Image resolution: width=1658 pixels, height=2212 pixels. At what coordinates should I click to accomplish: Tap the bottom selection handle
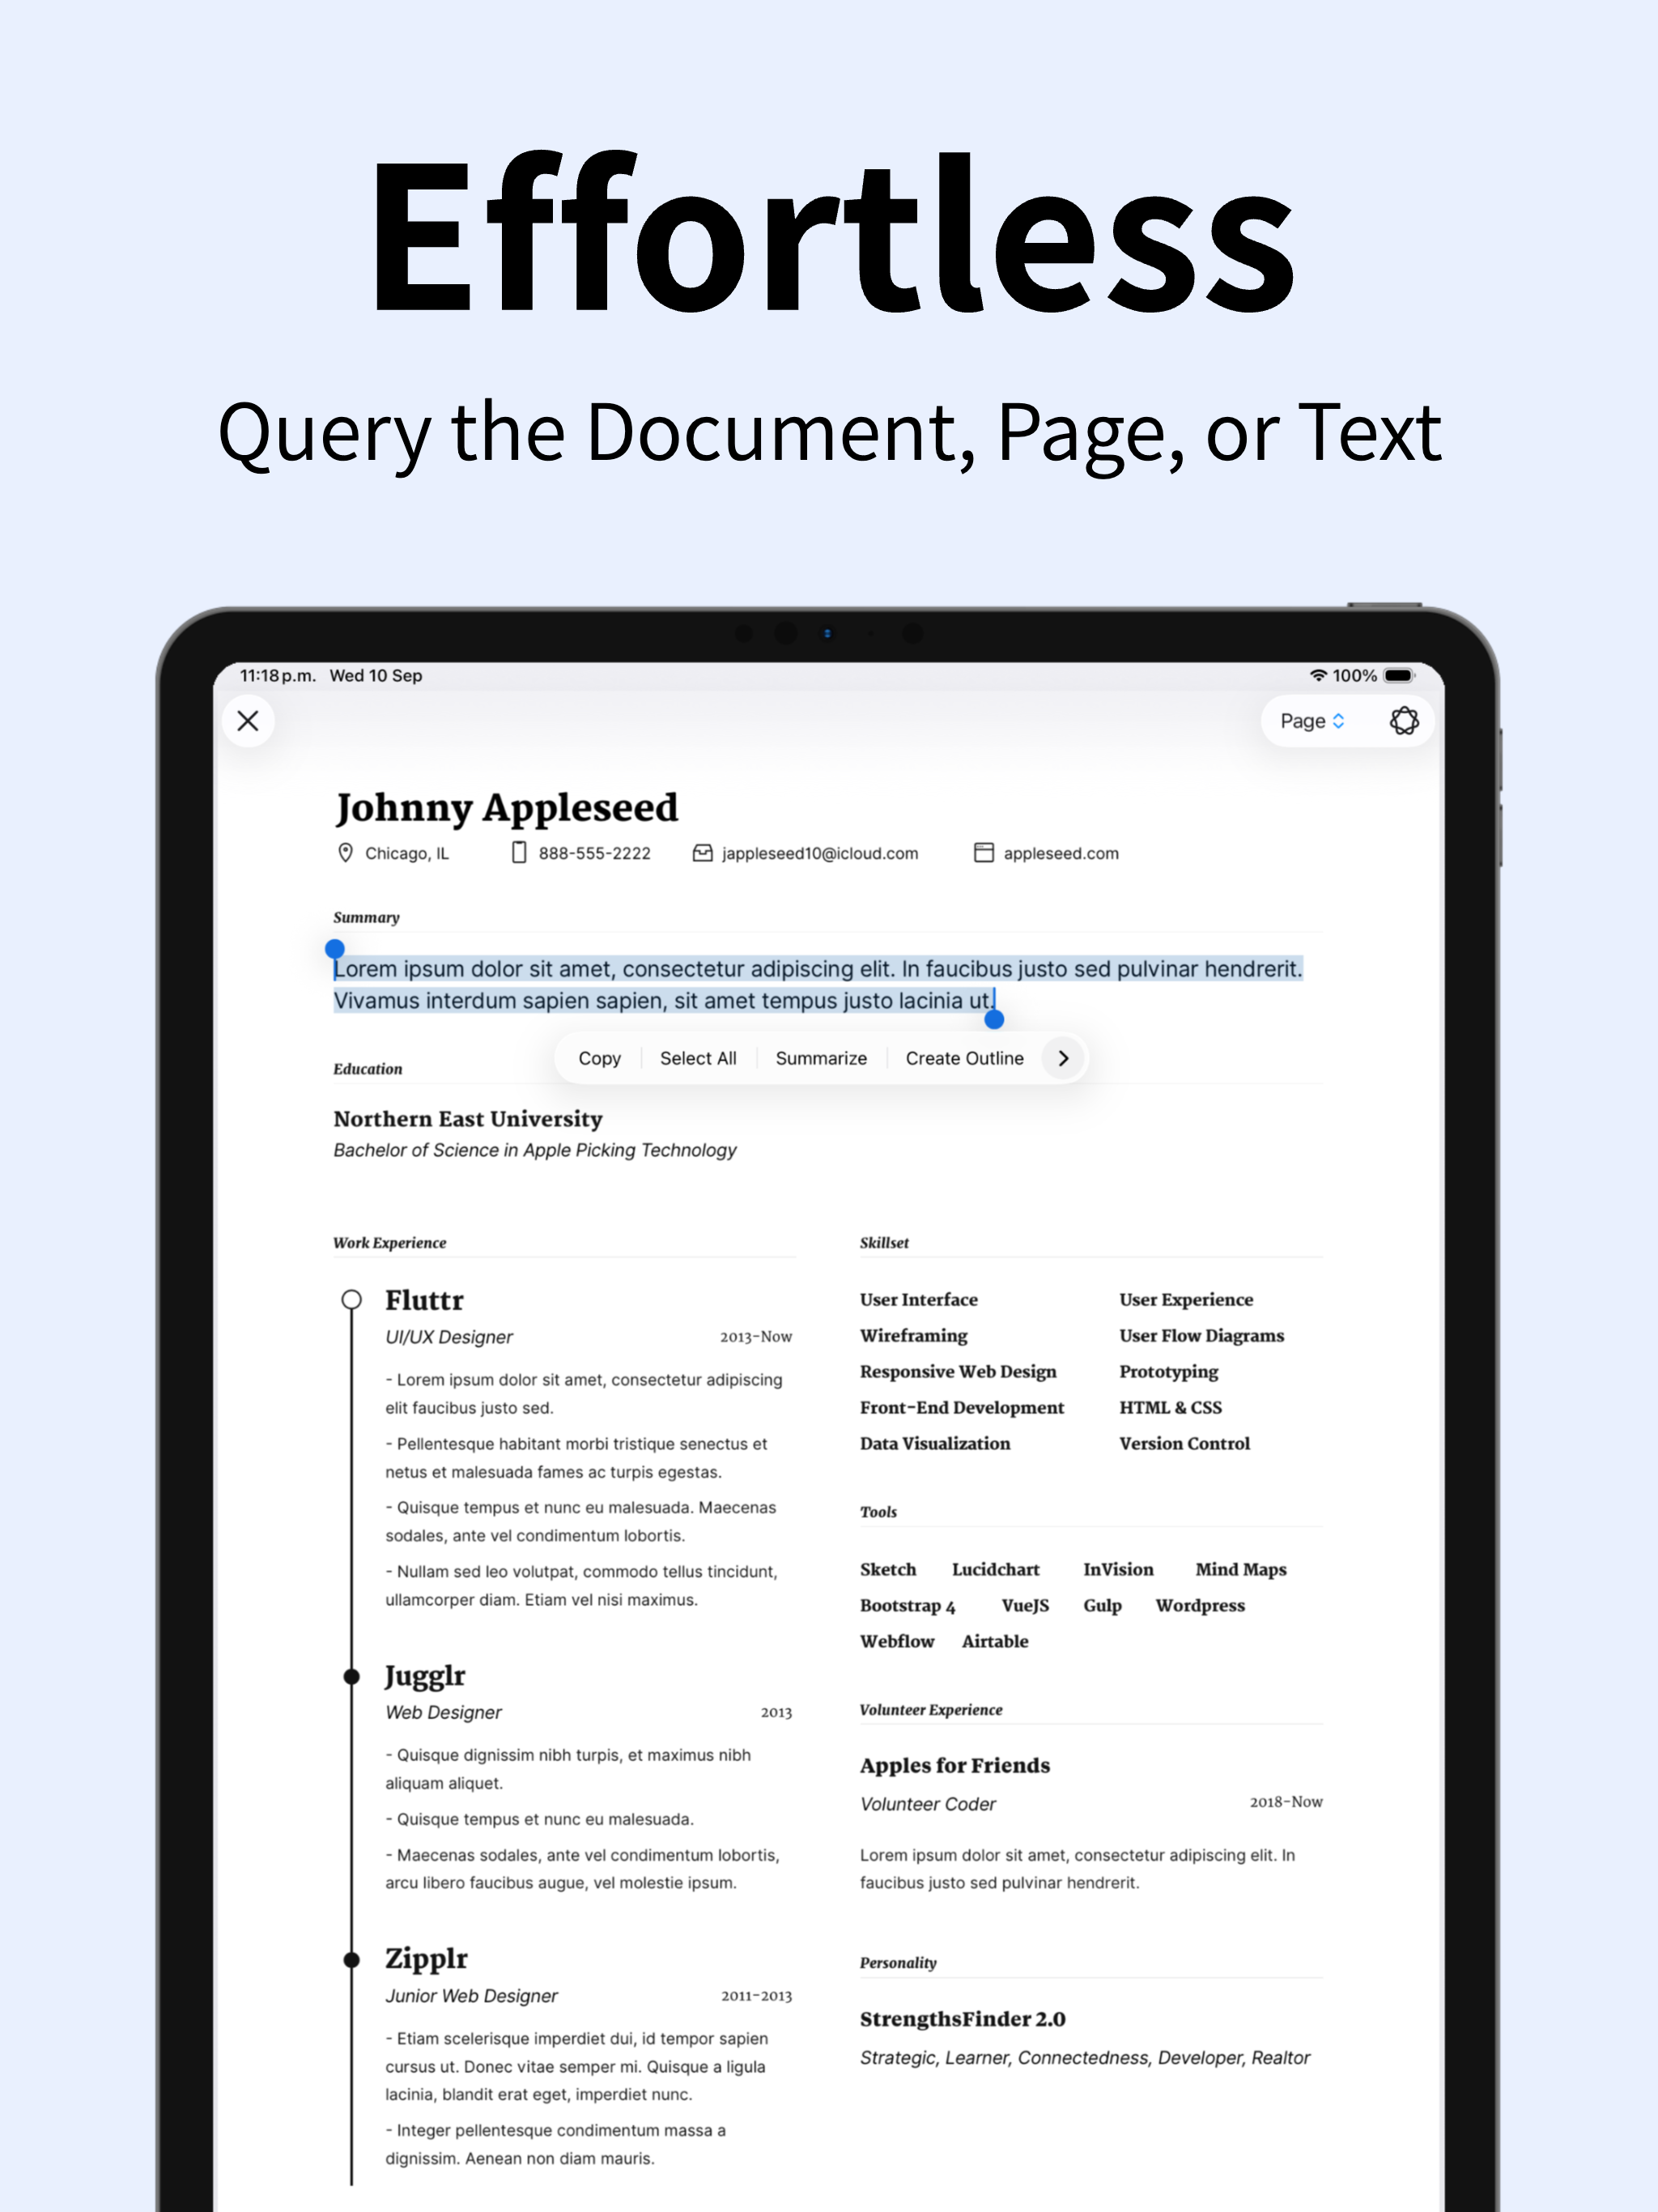coord(994,1019)
